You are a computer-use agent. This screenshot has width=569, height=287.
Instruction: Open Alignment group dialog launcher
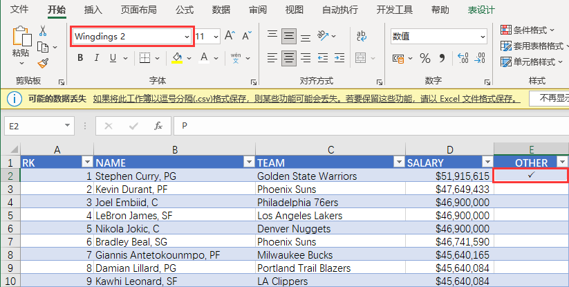point(379,82)
